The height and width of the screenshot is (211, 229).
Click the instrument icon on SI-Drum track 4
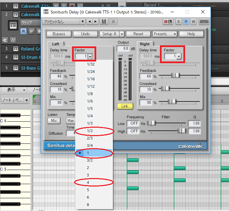[x=16, y=57]
